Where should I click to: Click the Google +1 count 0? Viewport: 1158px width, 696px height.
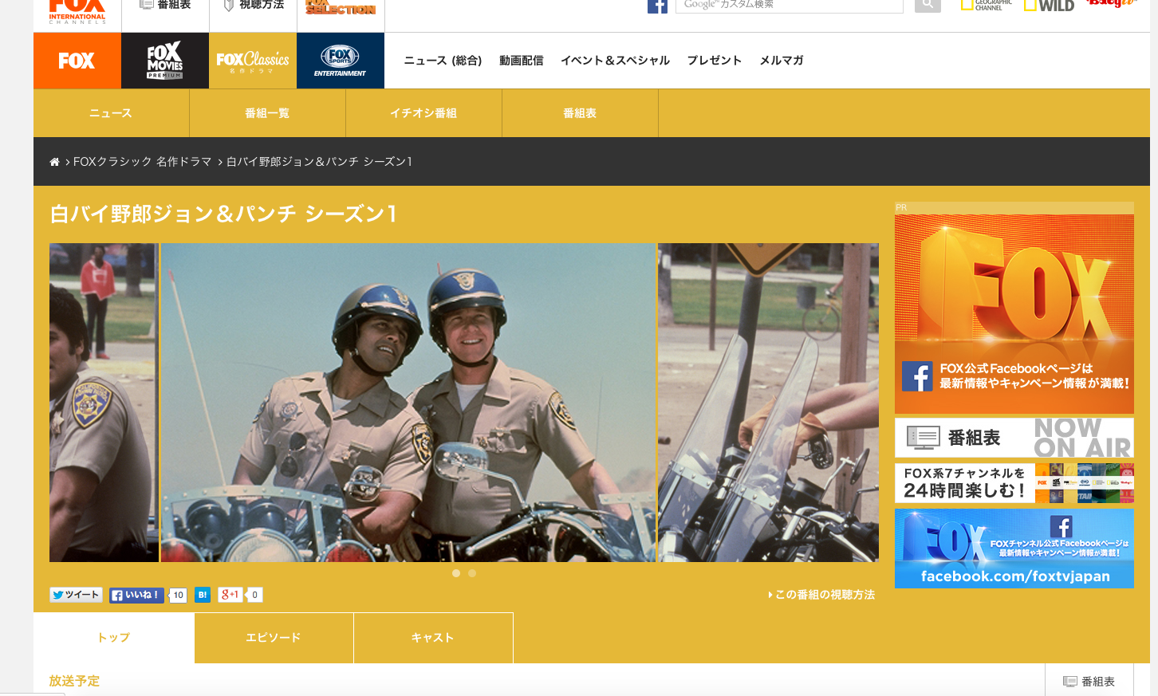point(254,595)
